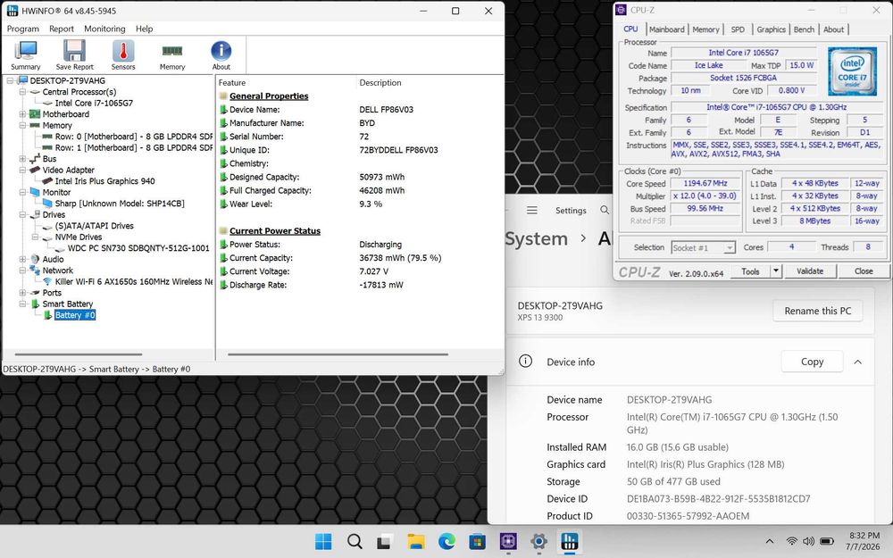The height and width of the screenshot is (558, 893).
Task: Open taskbar Search magnifier
Action: tap(355, 542)
